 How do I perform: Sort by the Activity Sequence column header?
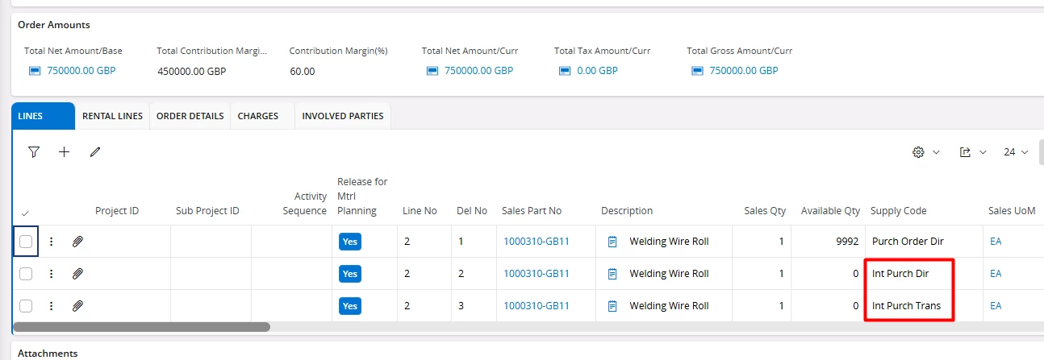305,204
